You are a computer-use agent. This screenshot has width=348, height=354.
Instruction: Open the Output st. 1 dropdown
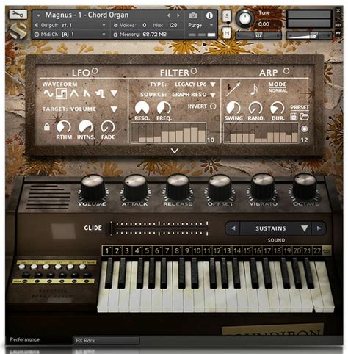[x=104, y=25]
